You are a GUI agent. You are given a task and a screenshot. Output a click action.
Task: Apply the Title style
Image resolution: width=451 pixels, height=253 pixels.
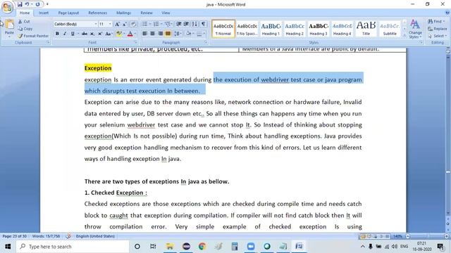pyautogui.click(x=366, y=29)
